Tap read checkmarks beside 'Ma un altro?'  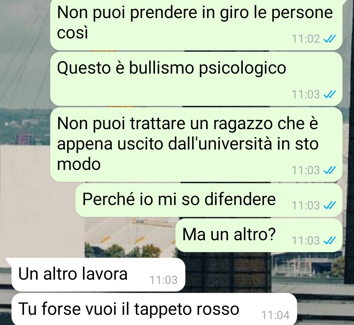pyautogui.click(x=330, y=241)
